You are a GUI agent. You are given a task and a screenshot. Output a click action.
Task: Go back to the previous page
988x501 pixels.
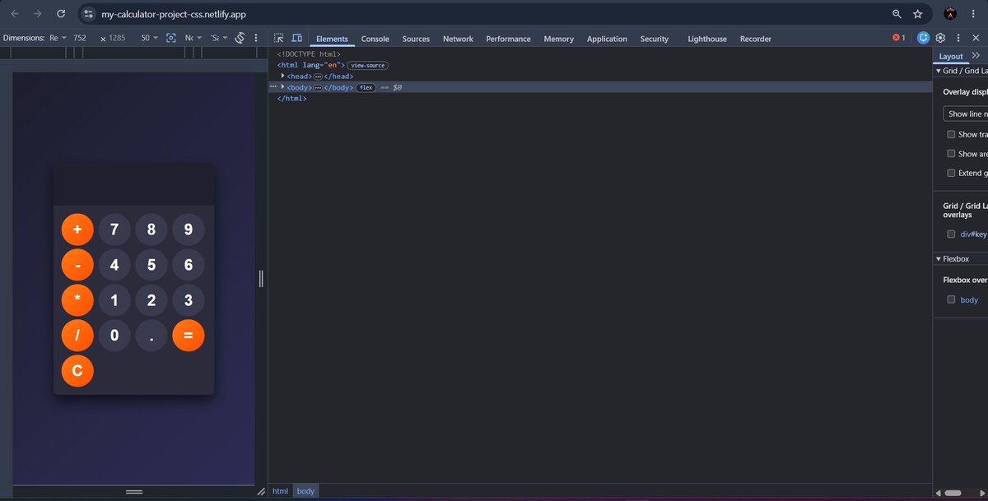pyautogui.click(x=15, y=14)
